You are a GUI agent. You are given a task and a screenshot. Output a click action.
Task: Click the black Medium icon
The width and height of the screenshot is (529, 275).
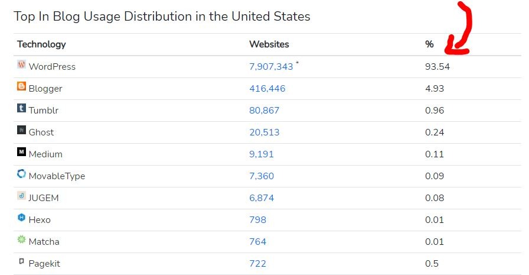[x=22, y=153]
